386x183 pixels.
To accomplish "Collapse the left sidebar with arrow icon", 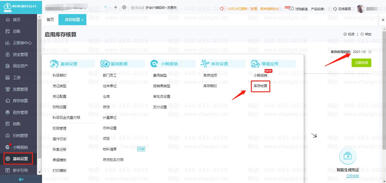I will point(21,179).
